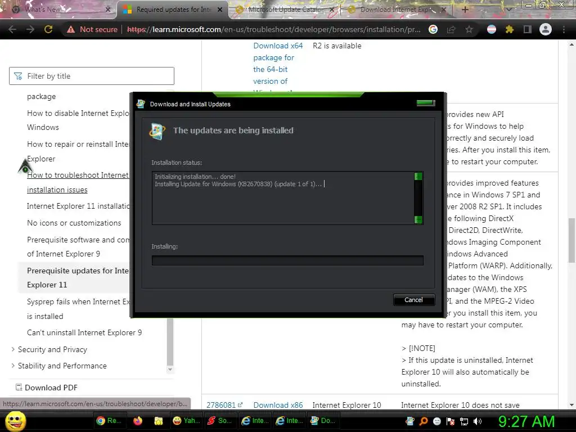Viewport: 576px width, 432px height.
Task: Open the tab search dropdown arrow
Action: [509, 10]
